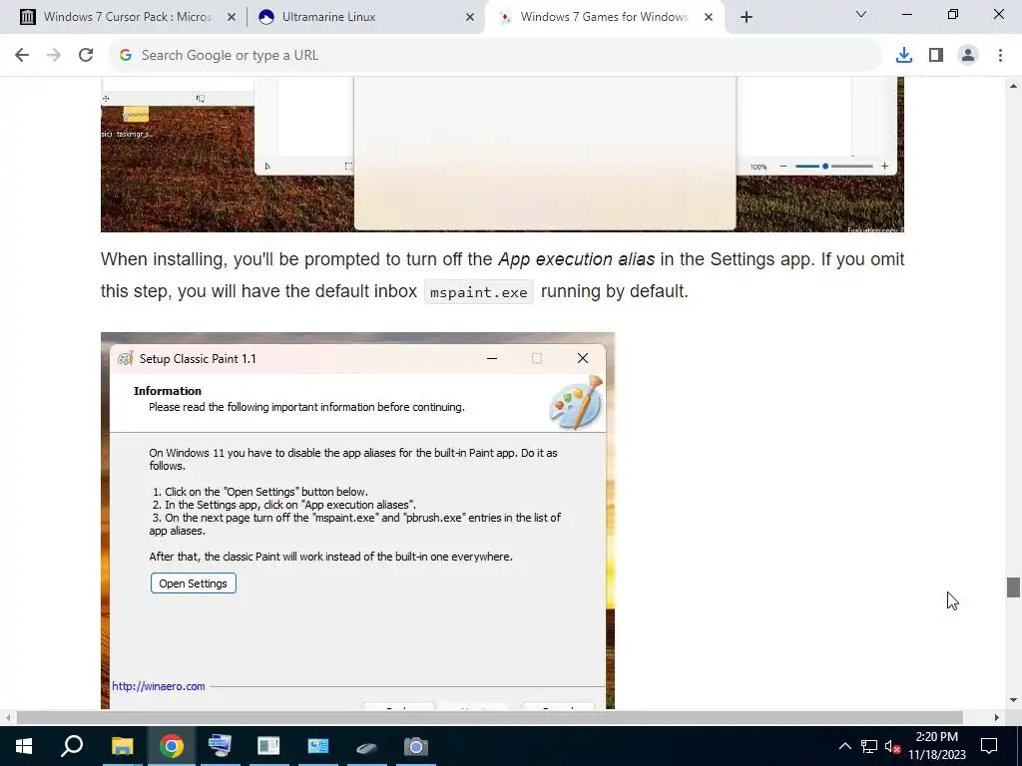The width and height of the screenshot is (1022, 766).
Task: Open the mouse app icon on taskbar
Action: [x=366, y=746]
